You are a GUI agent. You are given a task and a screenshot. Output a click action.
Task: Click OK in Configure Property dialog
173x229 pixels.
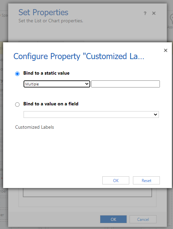coord(116,180)
